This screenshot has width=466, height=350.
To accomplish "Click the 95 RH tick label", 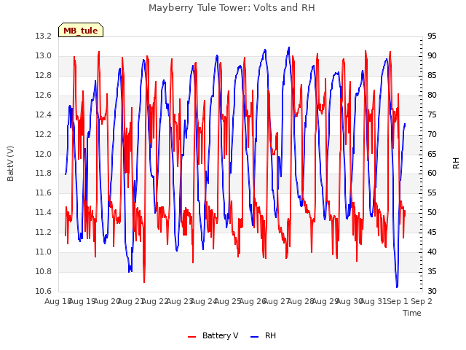I will pos(432,36).
